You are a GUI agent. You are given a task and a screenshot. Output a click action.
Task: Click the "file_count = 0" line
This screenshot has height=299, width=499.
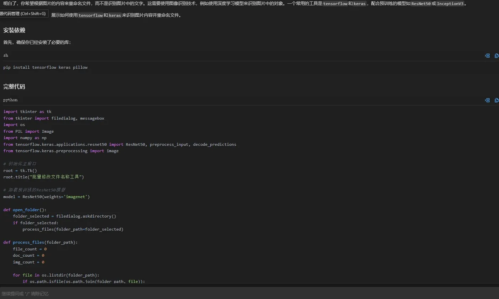click(30, 249)
